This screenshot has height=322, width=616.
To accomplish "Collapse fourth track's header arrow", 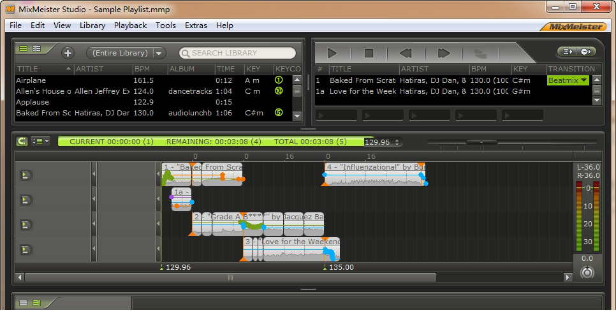I will (x=94, y=248).
